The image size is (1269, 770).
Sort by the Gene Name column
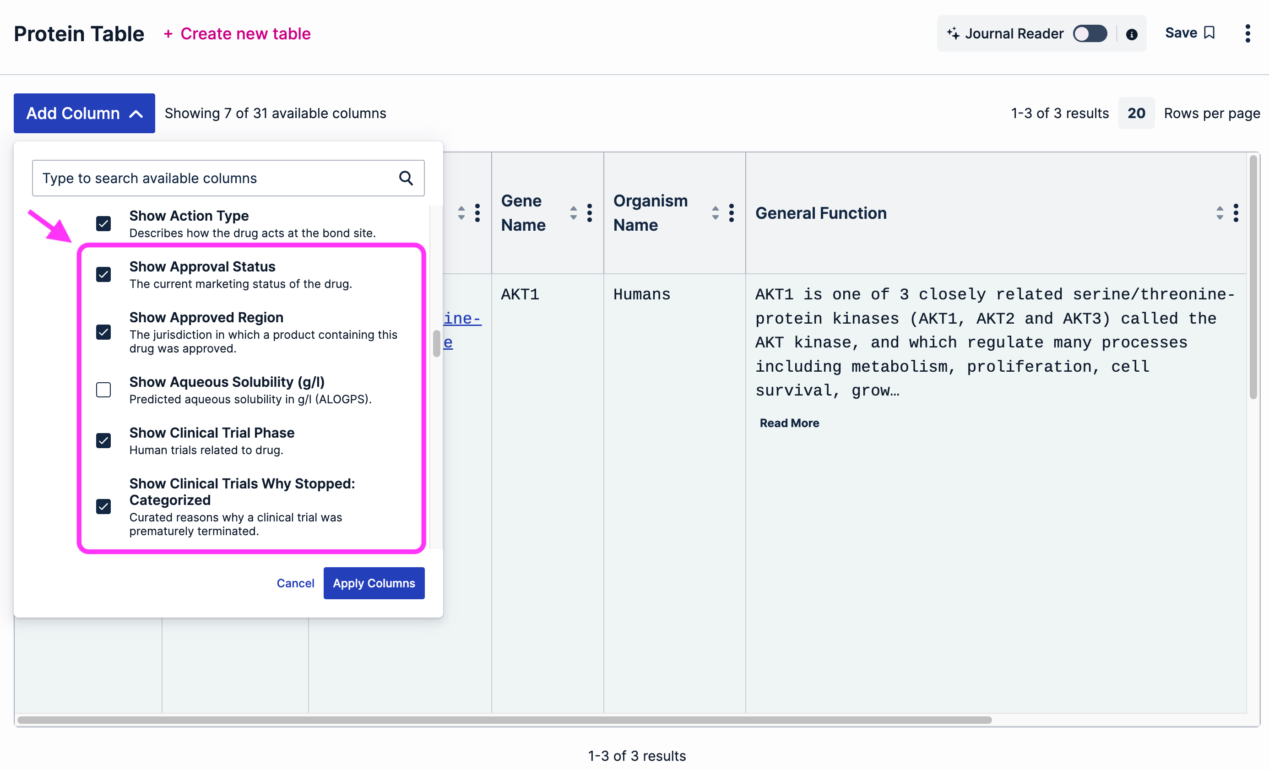click(x=573, y=213)
